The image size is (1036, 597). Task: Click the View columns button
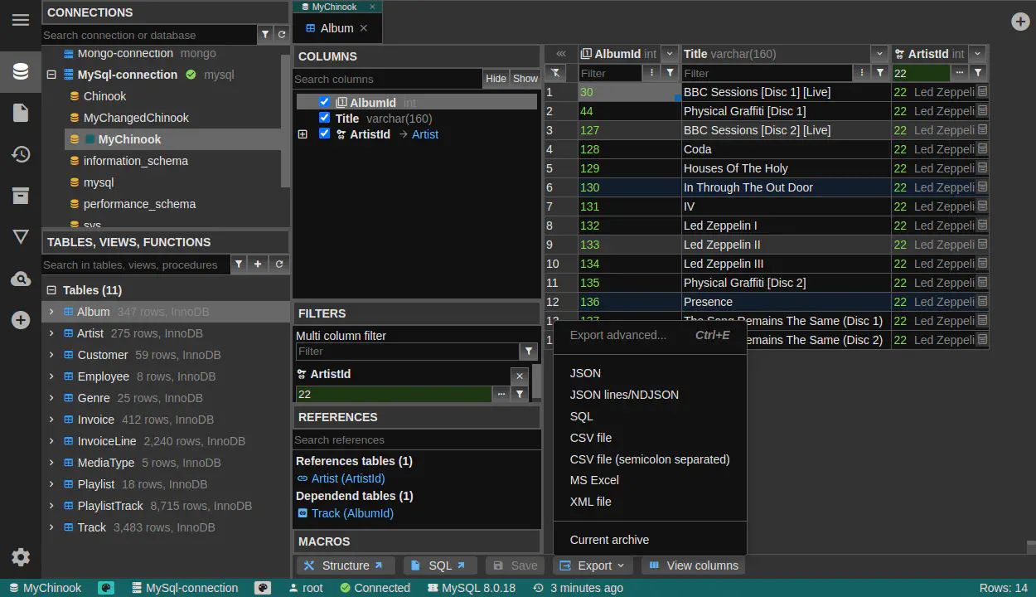693,565
